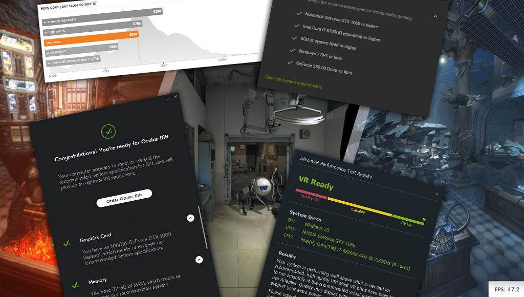Expand the Oculus Rift minimum spec chevron
The width and height of the screenshot is (524, 297).
tap(49, 63)
